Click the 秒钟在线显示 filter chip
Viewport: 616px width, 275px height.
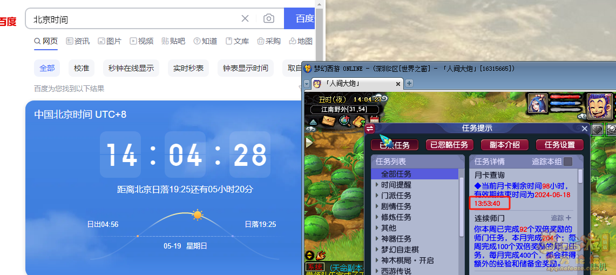[131, 68]
